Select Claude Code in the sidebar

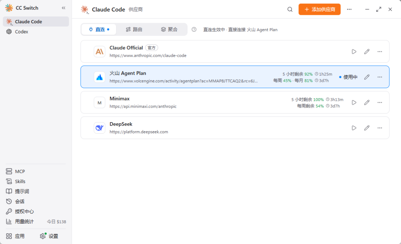click(x=36, y=22)
